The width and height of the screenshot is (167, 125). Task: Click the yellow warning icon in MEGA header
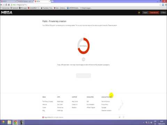(139, 12)
